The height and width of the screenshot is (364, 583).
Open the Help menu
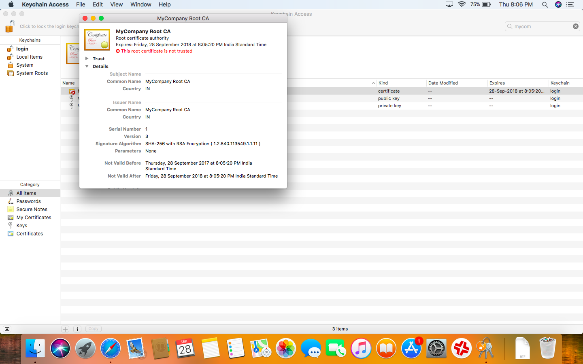164,4
